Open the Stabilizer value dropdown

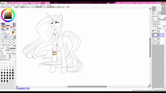coord(68,7)
